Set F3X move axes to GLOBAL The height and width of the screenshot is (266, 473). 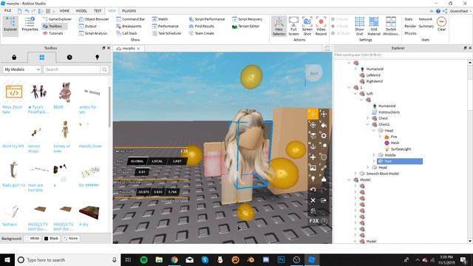137,161
